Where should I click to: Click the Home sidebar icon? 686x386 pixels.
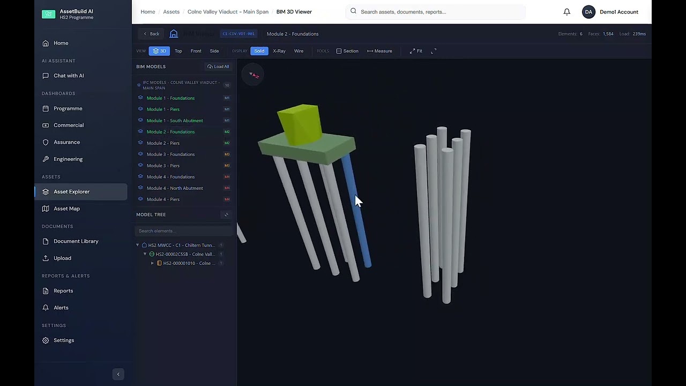pyautogui.click(x=46, y=43)
